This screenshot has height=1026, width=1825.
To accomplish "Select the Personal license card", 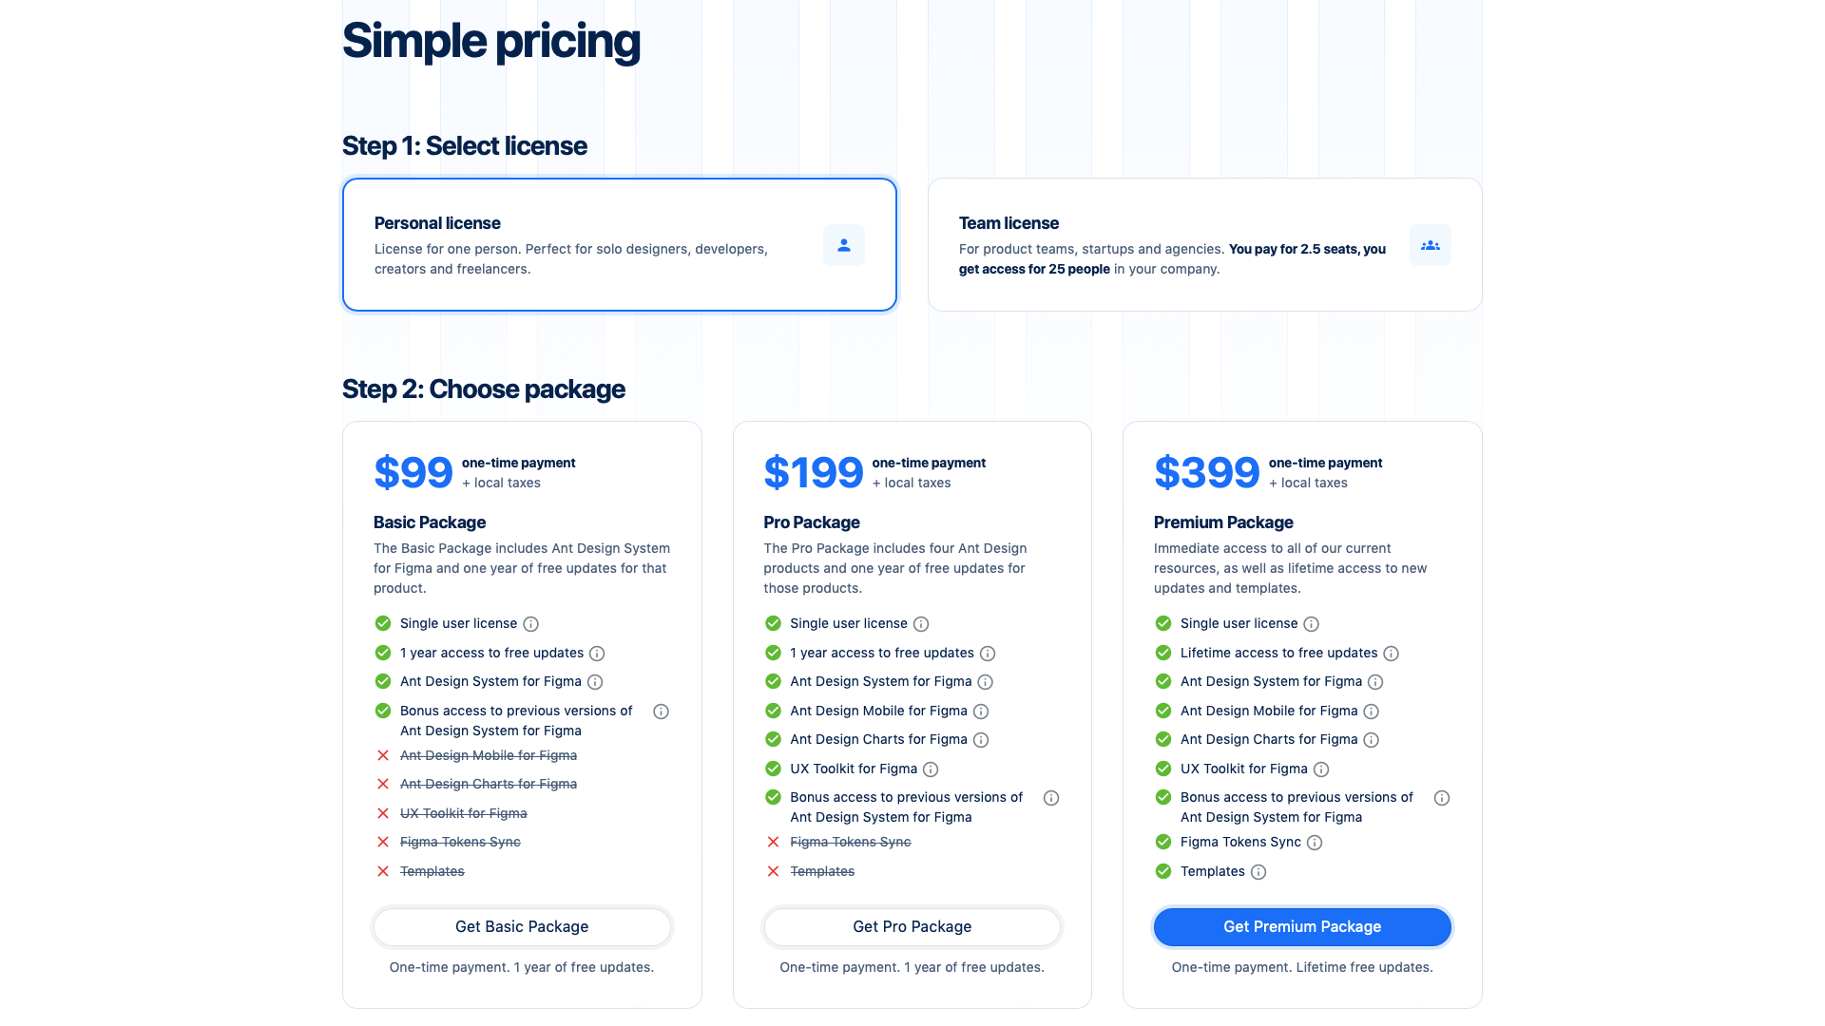I will point(620,245).
